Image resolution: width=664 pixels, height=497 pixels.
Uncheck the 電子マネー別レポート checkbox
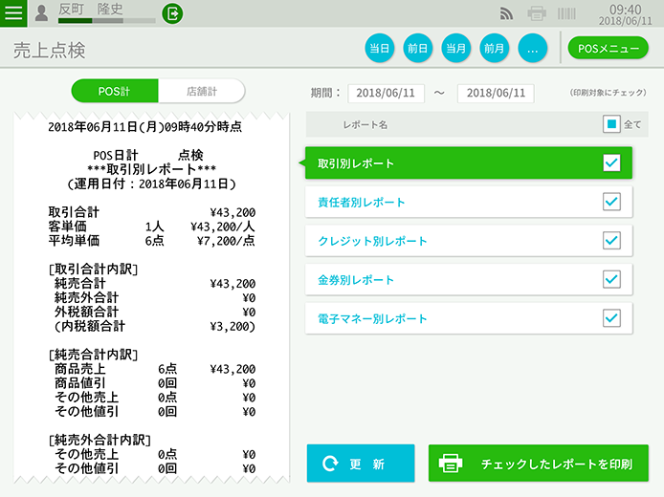(612, 318)
